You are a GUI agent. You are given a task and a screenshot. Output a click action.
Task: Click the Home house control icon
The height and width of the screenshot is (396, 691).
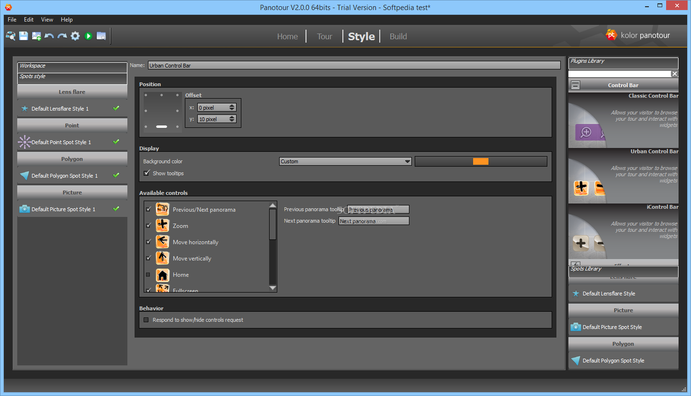point(163,274)
